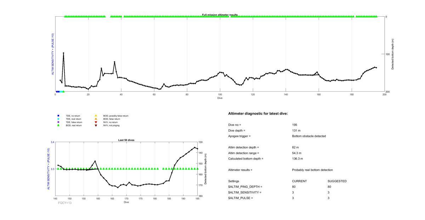Click the '$ALTIM_SENSITIVITY =' setting name
Screen dimensions: 425x220
point(245,192)
